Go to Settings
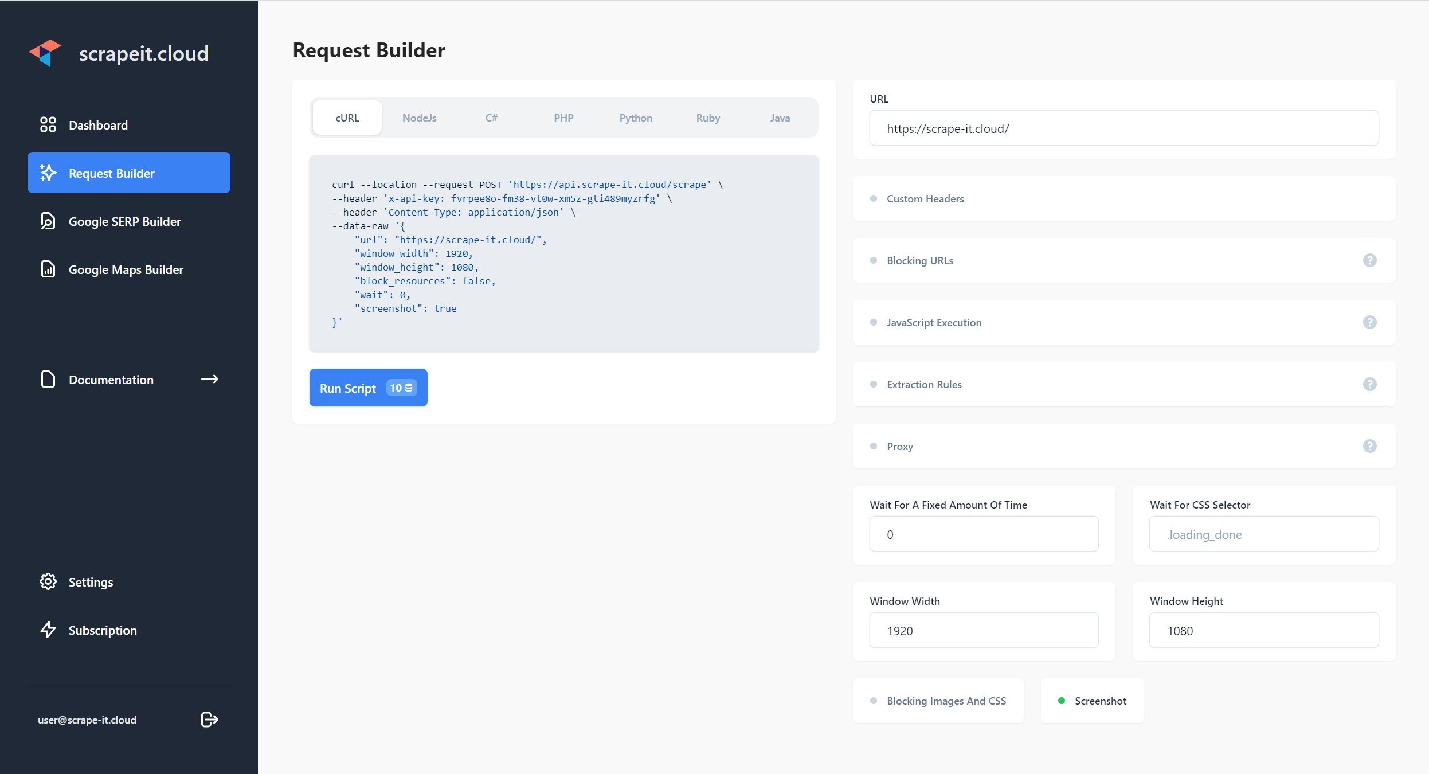The width and height of the screenshot is (1429, 774). [129, 581]
